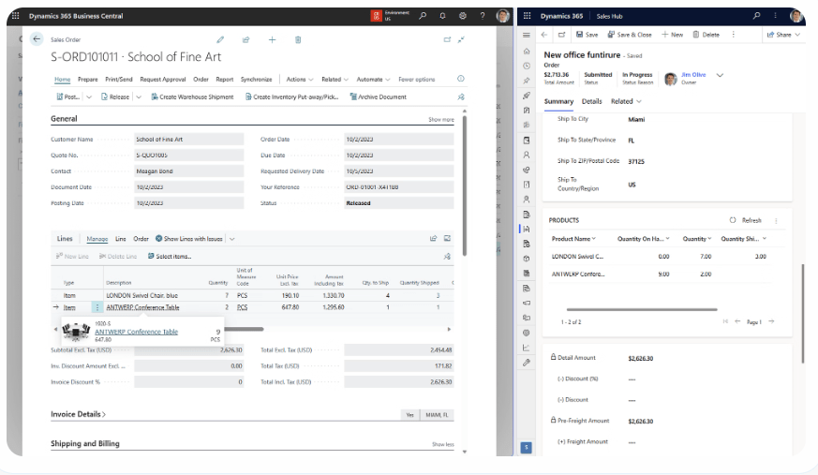Open Home in Sales Hub sidebar
This screenshot has height=475, width=818.
tap(527, 52)
